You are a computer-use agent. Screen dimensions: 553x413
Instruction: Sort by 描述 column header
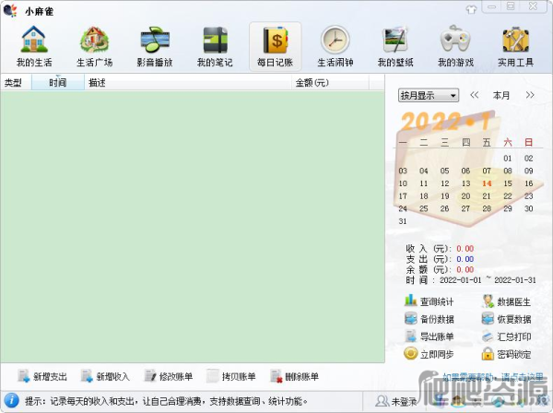188,83
